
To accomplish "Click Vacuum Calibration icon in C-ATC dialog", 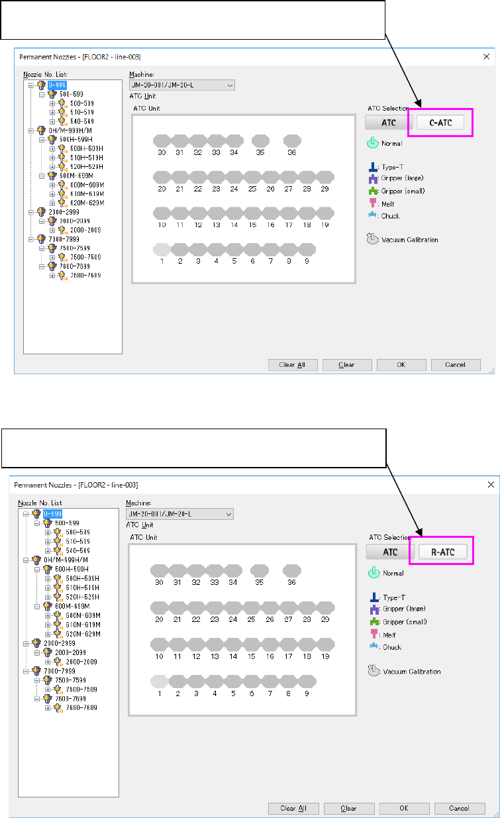I will coord(372,239).
